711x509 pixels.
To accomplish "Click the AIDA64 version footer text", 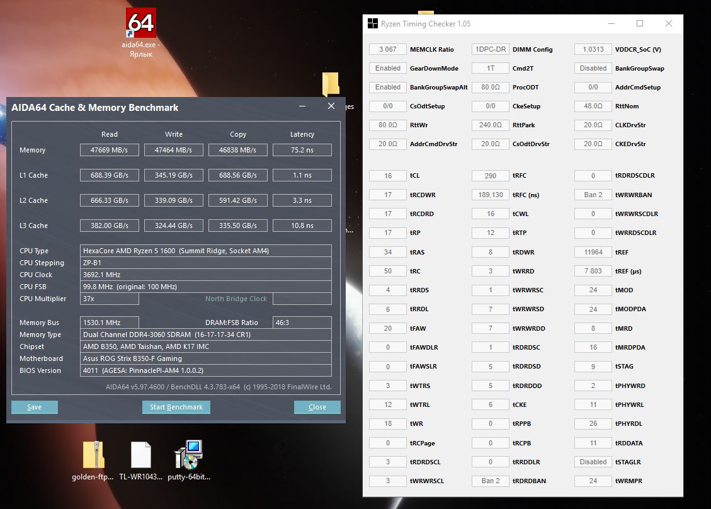I will pos(219,387).
